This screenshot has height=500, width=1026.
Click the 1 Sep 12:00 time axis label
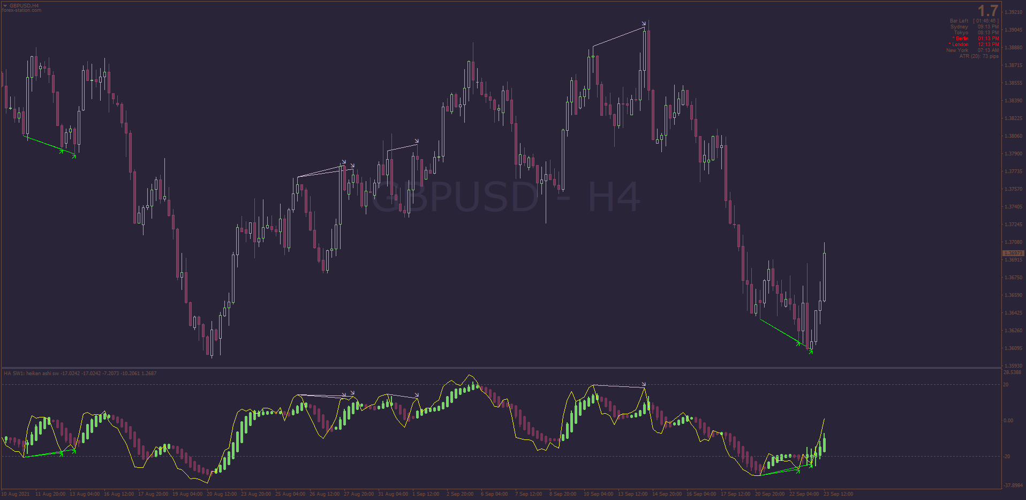(x=426, y=494)
